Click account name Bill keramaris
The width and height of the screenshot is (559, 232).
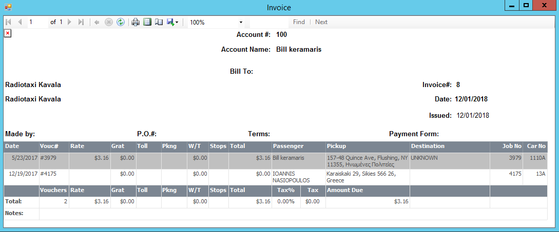[299, 50]
